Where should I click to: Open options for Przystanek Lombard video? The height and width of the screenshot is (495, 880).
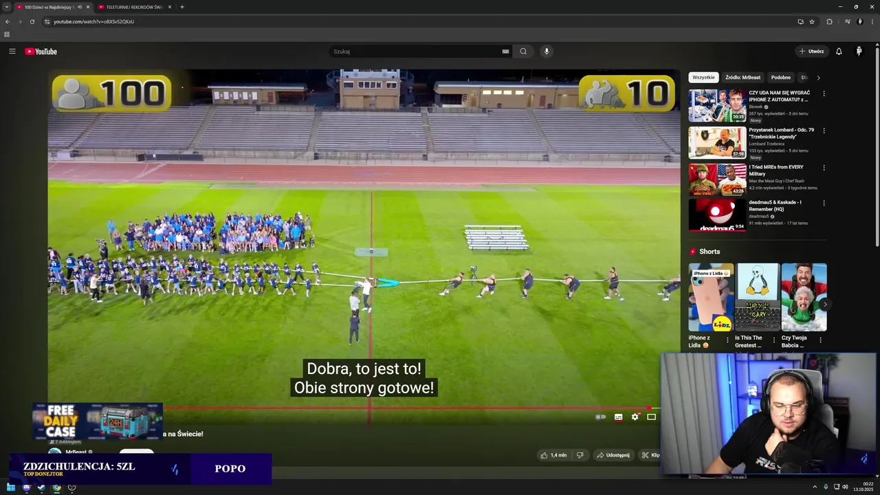coord(824,131)
